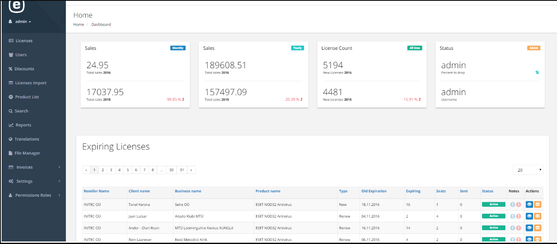
Task: Go to page 6 of expiring licenses
Action: [x=136, y=170]
